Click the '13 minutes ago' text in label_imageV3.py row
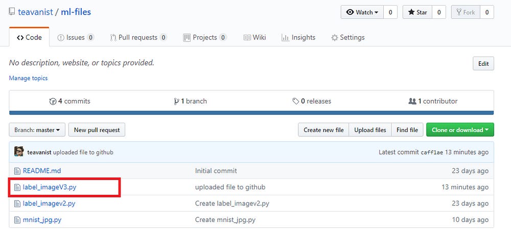The height and width of the screenshot is (231, 511). (x=465, y=187)
